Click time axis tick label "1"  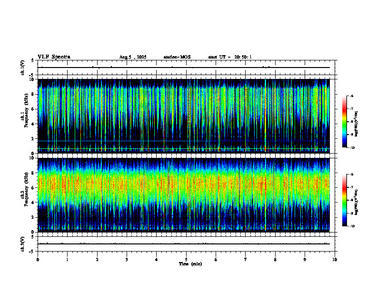coord(68,260)
